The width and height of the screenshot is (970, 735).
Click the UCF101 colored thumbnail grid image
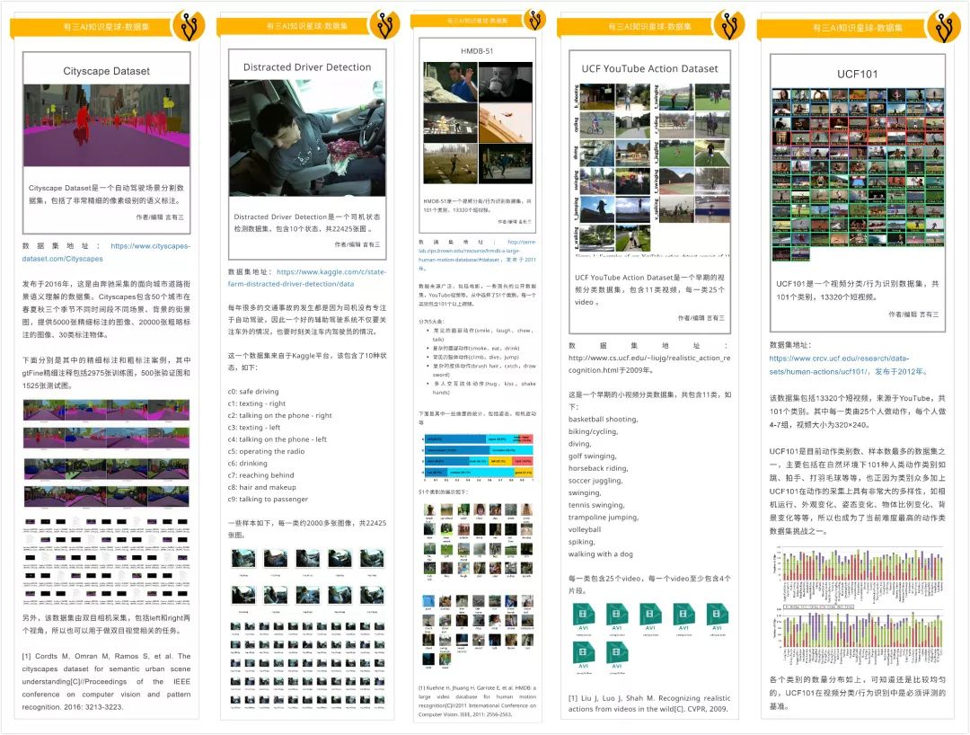858,174
